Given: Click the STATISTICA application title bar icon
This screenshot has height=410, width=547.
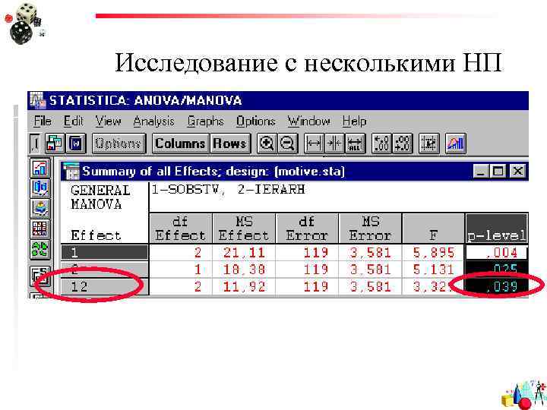Looking at the screenshot, I should [38, 100].
